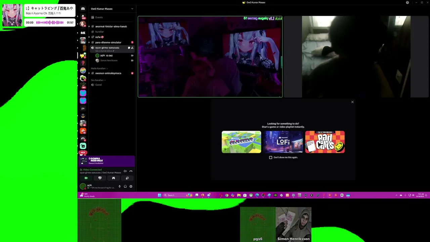Select user pg16 in voice channel list
Viewport: 430px width, 242px height.
point(106,55)
